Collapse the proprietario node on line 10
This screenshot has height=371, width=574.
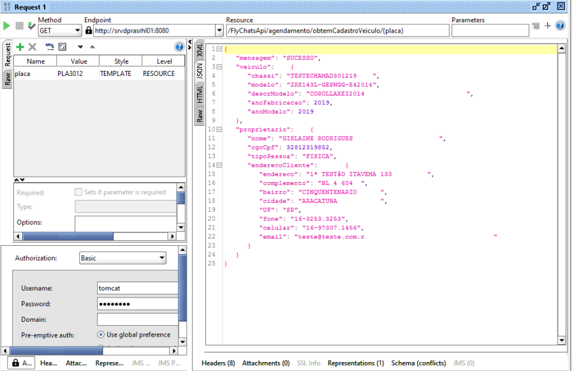[x=219, y=130]
